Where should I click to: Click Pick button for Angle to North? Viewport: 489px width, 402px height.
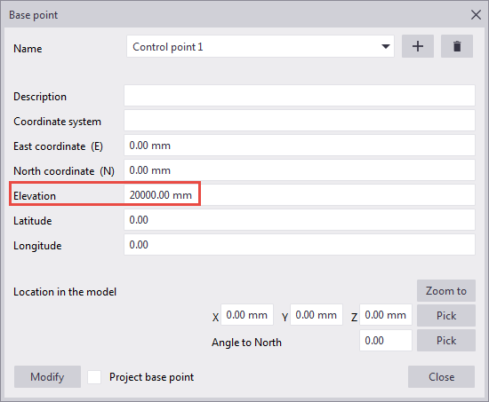pos(446,341)
